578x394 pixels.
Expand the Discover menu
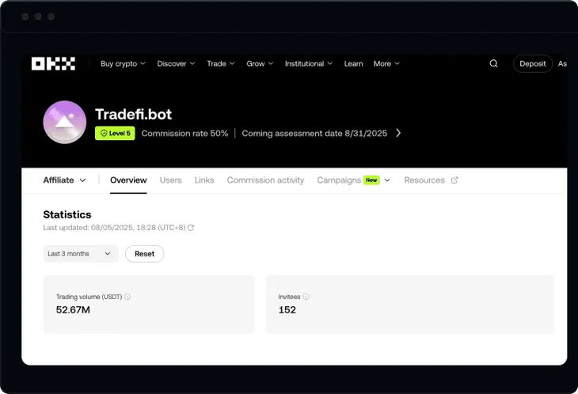(176, 64)
